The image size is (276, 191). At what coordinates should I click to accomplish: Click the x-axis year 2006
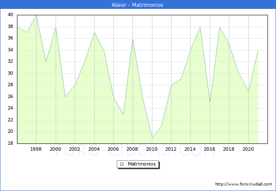pos(113,149)
